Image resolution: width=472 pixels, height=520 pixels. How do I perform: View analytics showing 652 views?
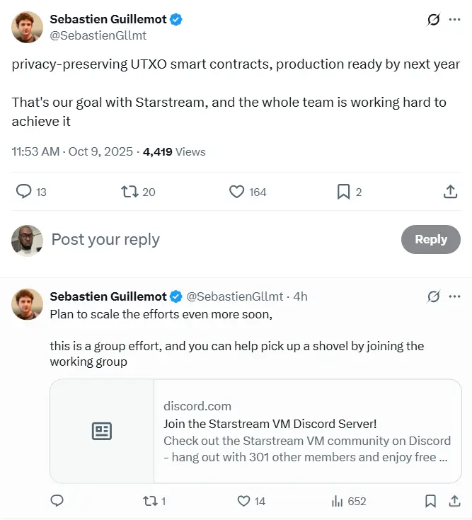pyautogui.click(x=338, y=501)
